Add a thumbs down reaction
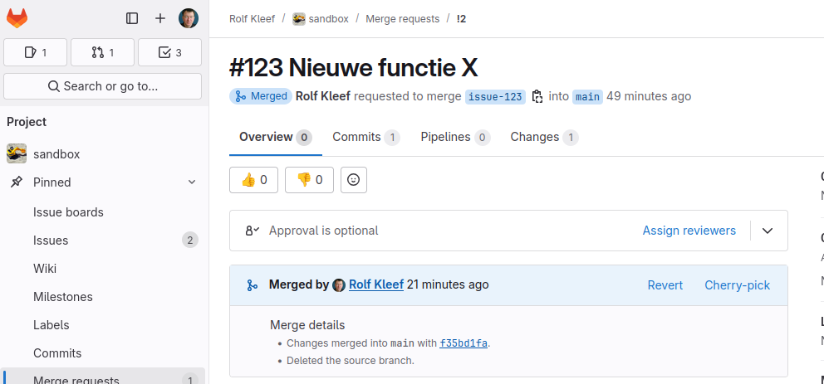The image size is (824, 384). click(309, 181)
